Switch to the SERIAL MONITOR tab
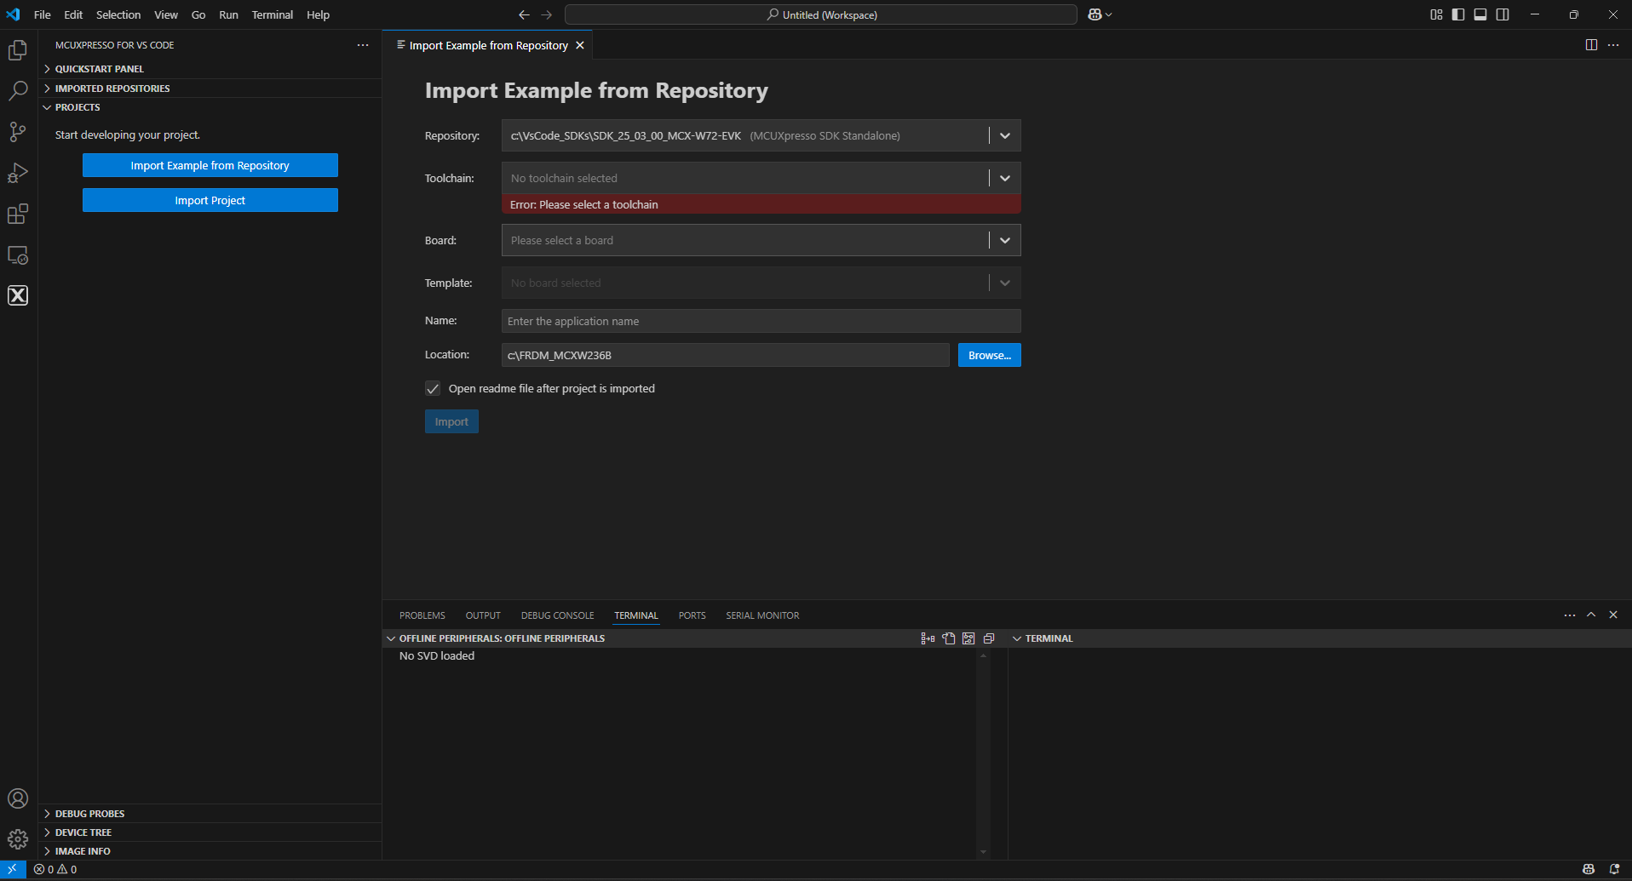 761,615
